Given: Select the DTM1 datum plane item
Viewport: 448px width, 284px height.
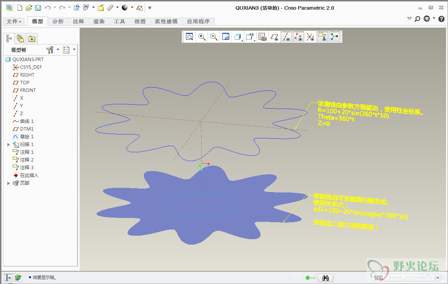Looking at the screenshot, I should click(x=27, y=129).
